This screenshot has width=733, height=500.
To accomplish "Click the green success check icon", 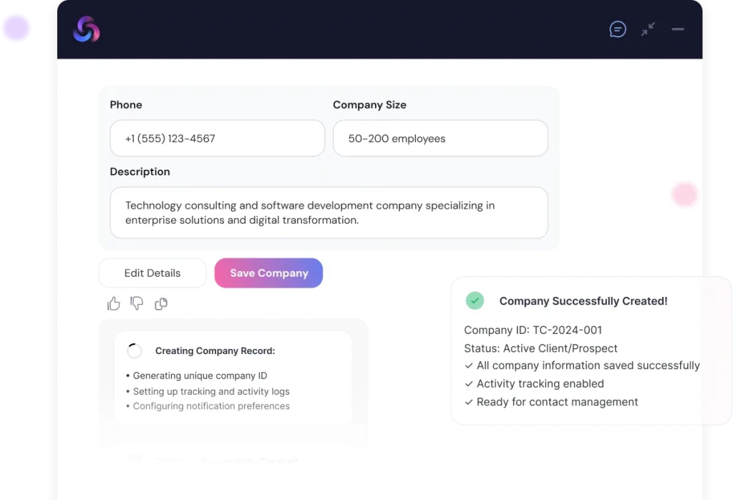I will [475, 300].
